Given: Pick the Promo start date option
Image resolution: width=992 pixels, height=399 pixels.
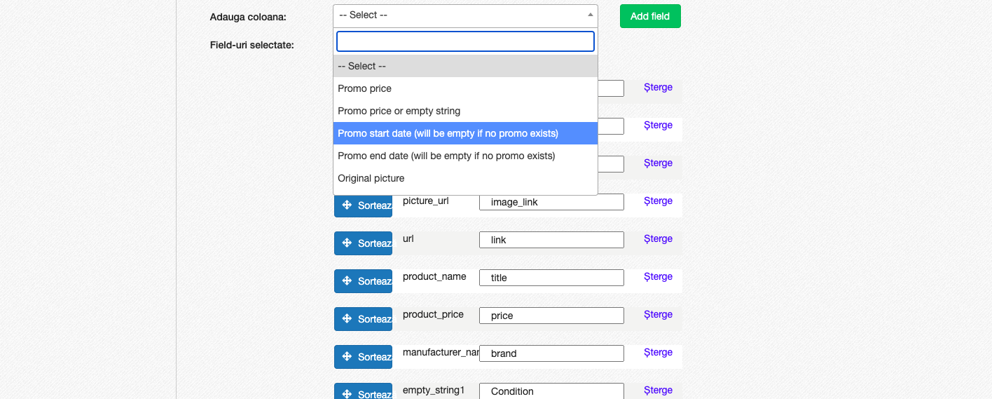Looking at the screenshot, I should click(x=465, y=133).
